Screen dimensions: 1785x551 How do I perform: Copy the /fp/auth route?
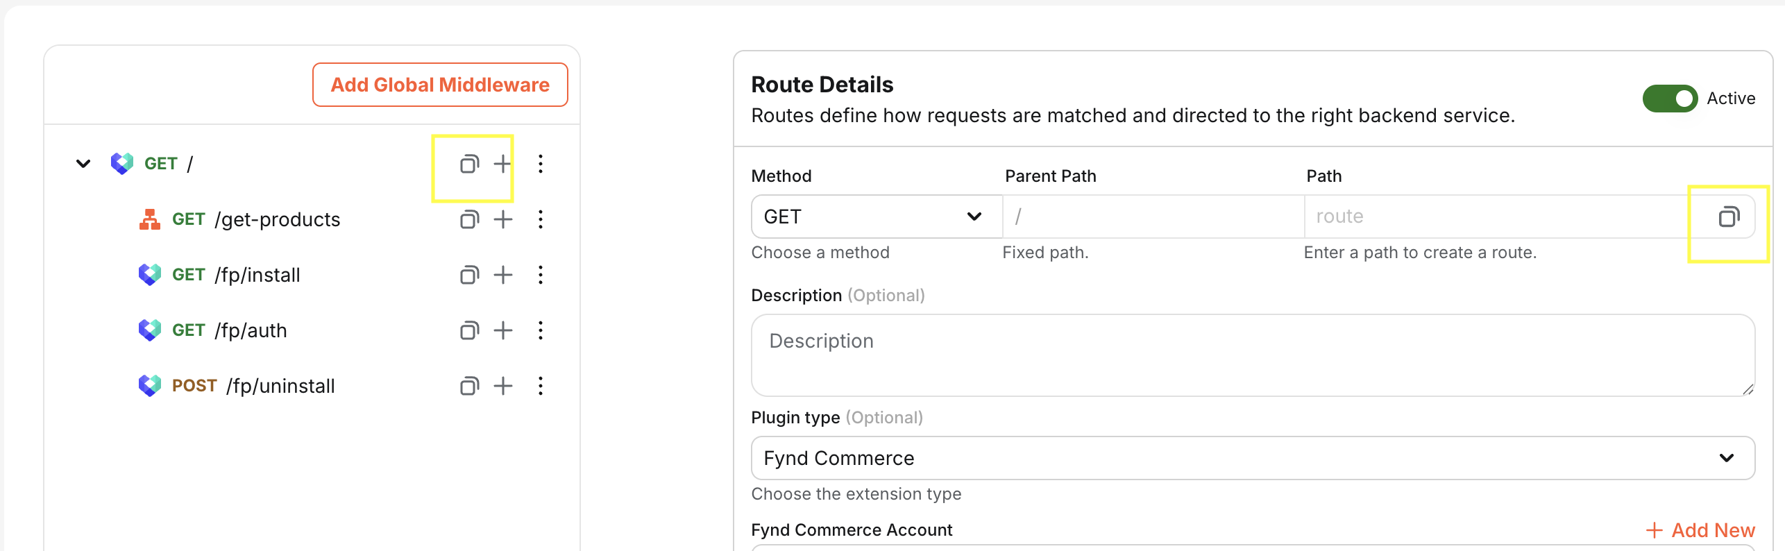point(470,330)
